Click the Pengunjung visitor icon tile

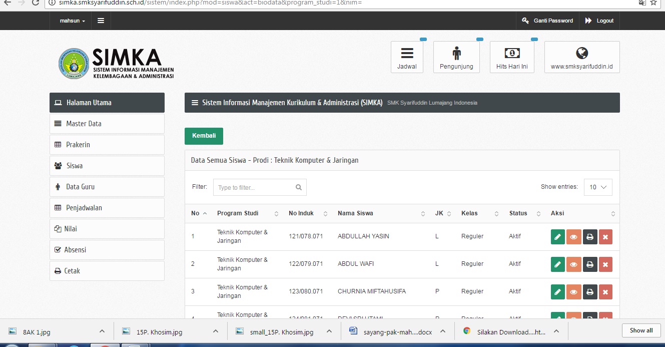tap(456, 58)
